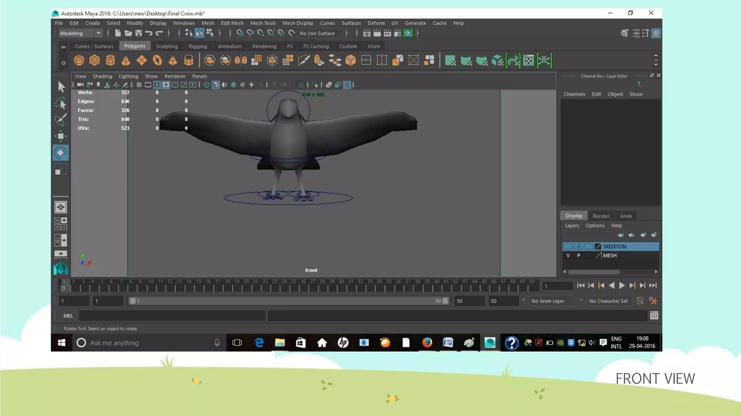Open the Modeling menu set dropdown
Viewport: 741px width, 416px height.
[x=80, y=33]
